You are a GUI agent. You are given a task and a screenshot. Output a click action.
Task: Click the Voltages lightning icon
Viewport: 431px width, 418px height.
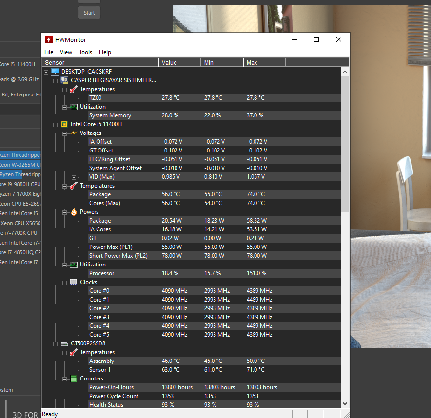click(74, 133)
